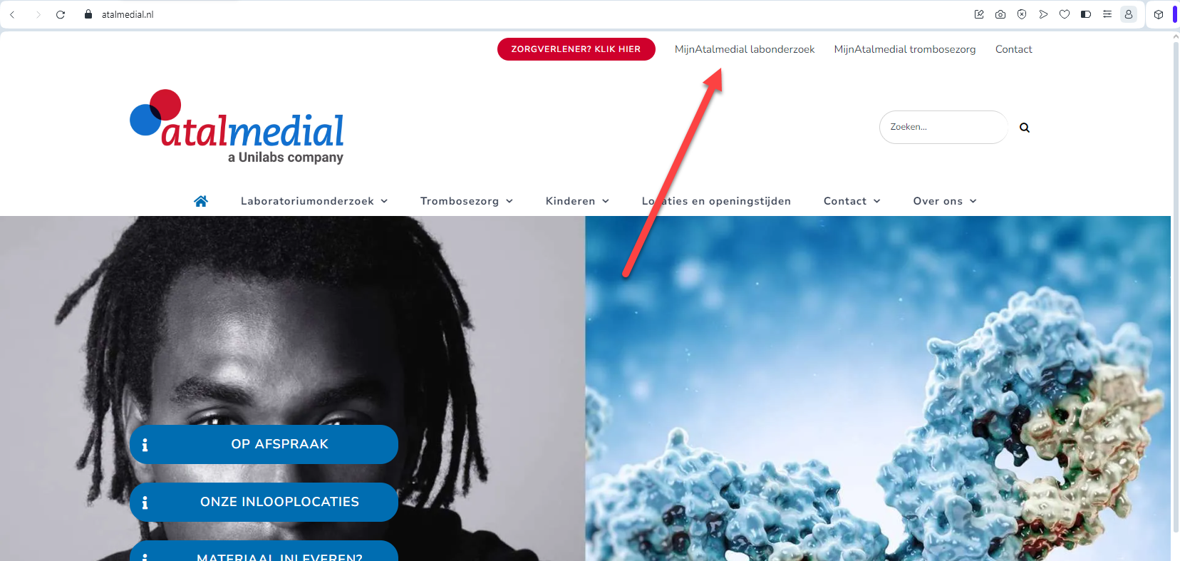The image size is (1180, 561).
Task: Open MijnAtalmedial trombosezorg link
Action: [905, 49]
